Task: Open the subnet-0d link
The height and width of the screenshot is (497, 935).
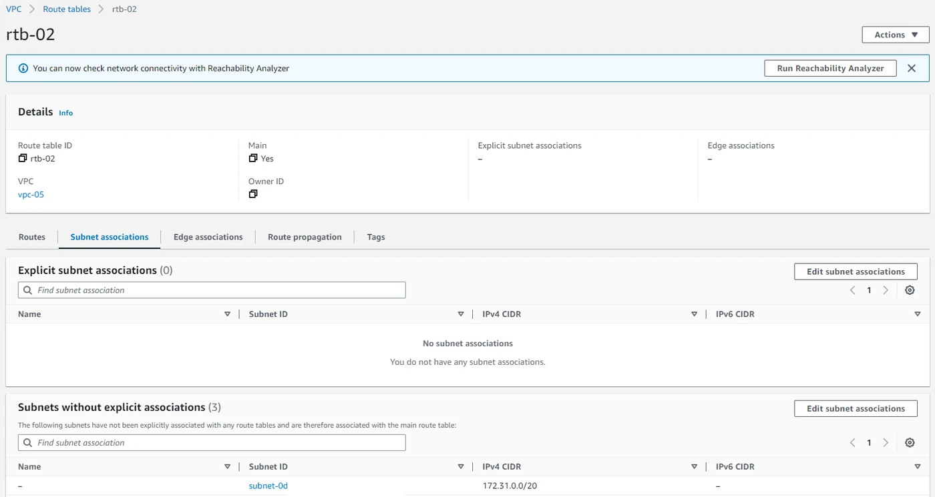Action: [x=268, y=486]
